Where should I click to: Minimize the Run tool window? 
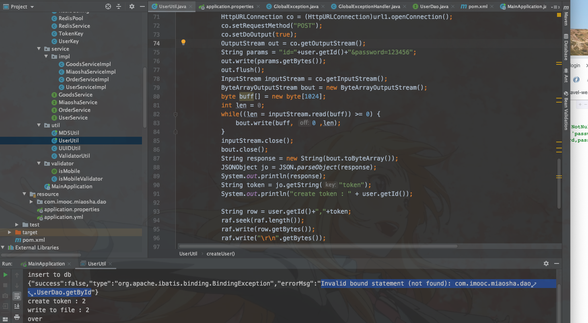click(x=557, y=263)
